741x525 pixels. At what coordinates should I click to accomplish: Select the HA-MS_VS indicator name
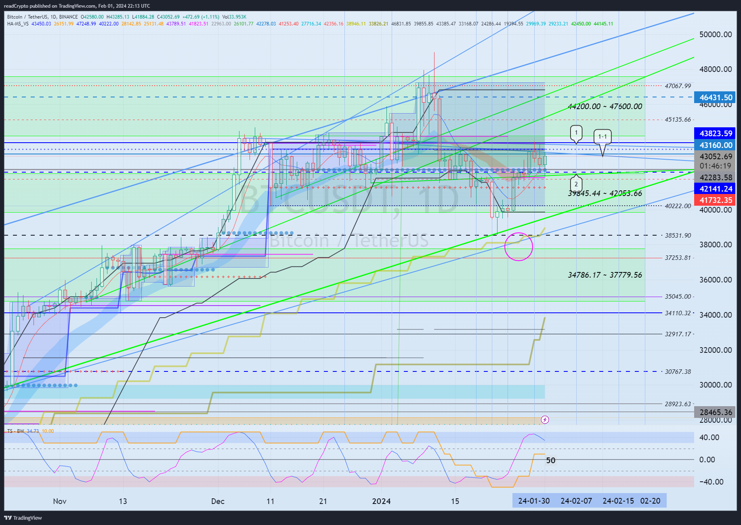tap(18, 24)
